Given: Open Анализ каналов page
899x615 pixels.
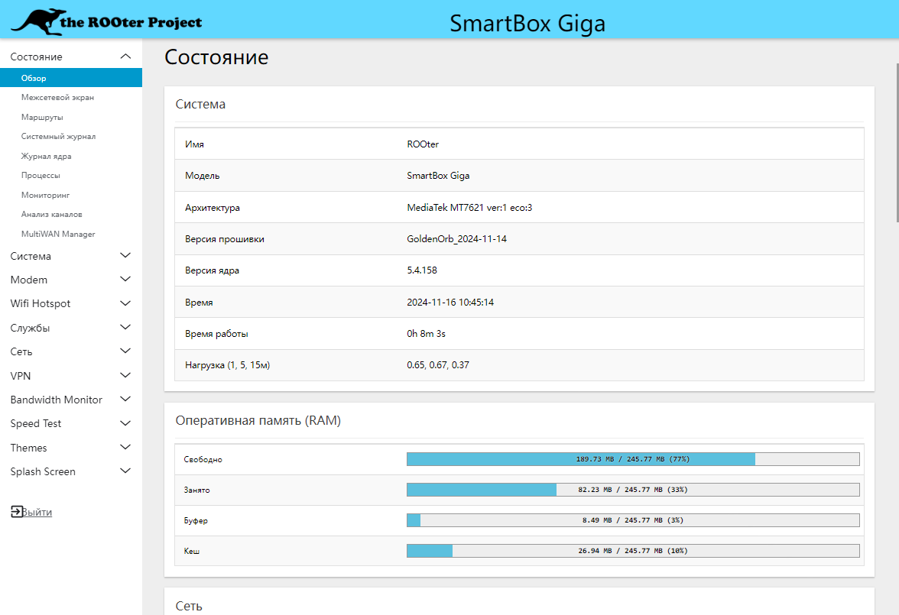Looking at the screenshot, I should point(52,215).
